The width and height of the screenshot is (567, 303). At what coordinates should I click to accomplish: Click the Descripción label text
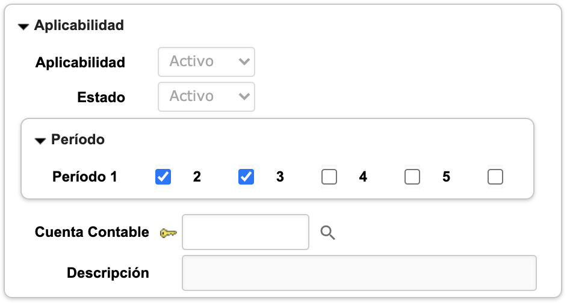click(108, 272)
